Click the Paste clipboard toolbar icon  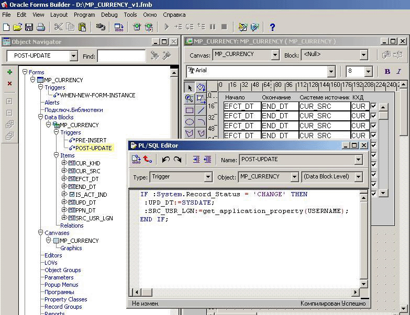pos(82,27)
